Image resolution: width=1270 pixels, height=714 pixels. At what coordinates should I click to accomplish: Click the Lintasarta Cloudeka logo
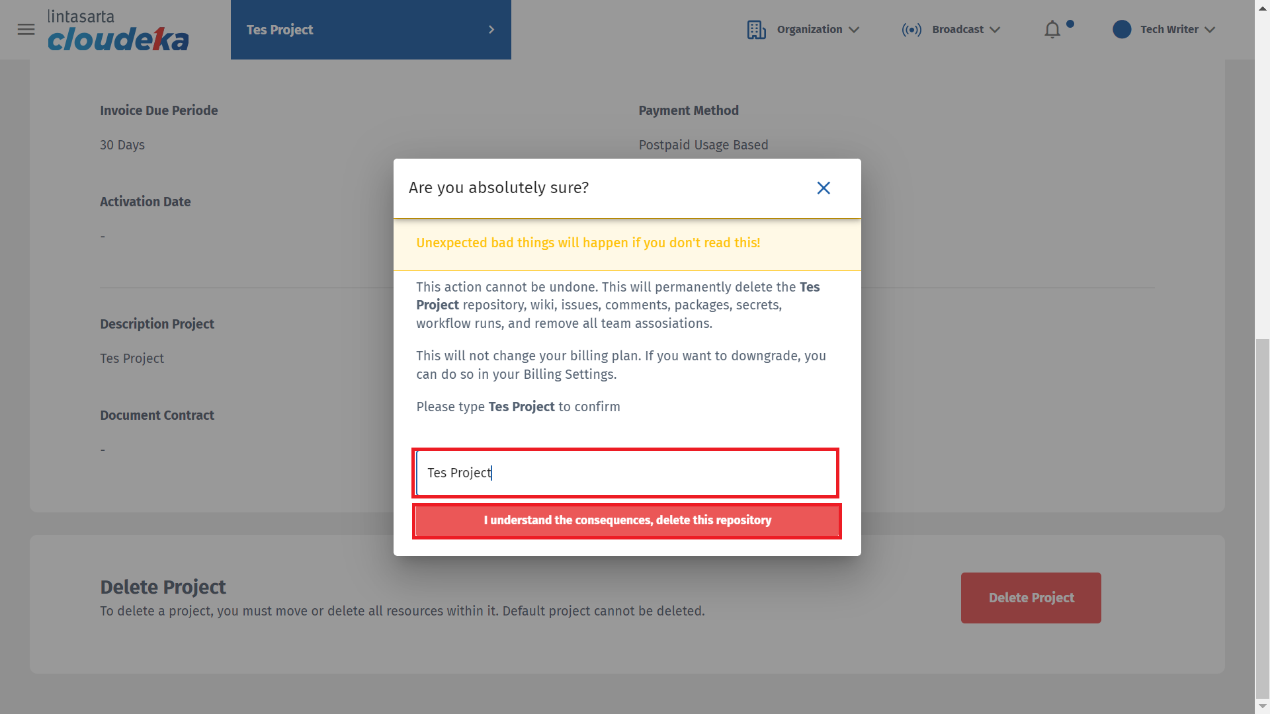(x=118, y=30)
